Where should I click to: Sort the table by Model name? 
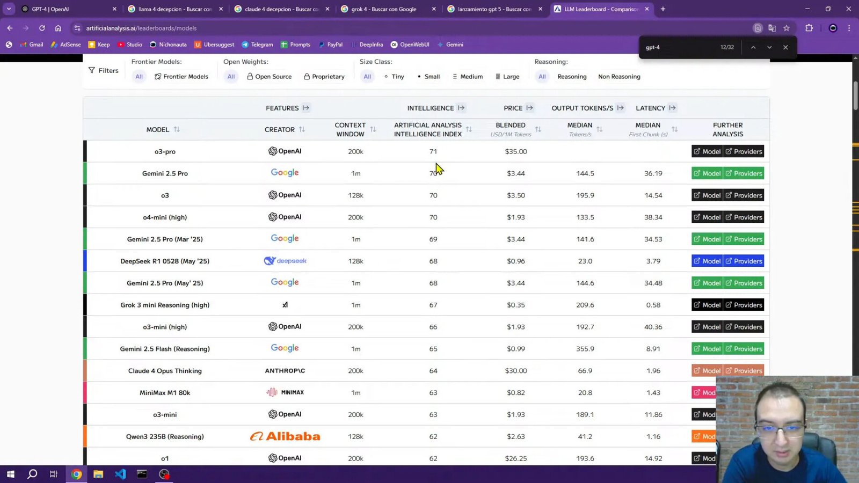pos(177,129)
